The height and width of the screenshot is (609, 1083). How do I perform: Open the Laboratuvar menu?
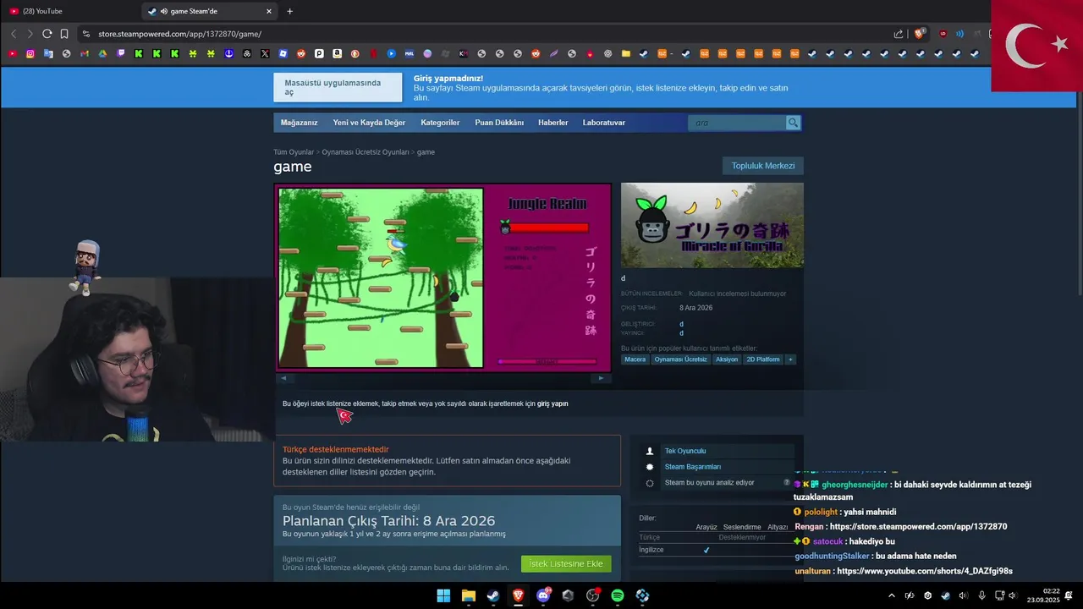(604, 123)
